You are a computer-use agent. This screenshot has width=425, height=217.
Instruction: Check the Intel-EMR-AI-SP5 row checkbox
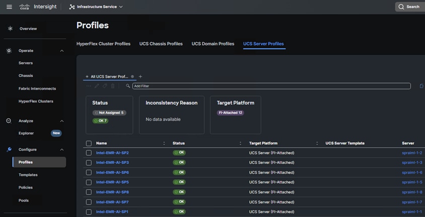(89, 182)
